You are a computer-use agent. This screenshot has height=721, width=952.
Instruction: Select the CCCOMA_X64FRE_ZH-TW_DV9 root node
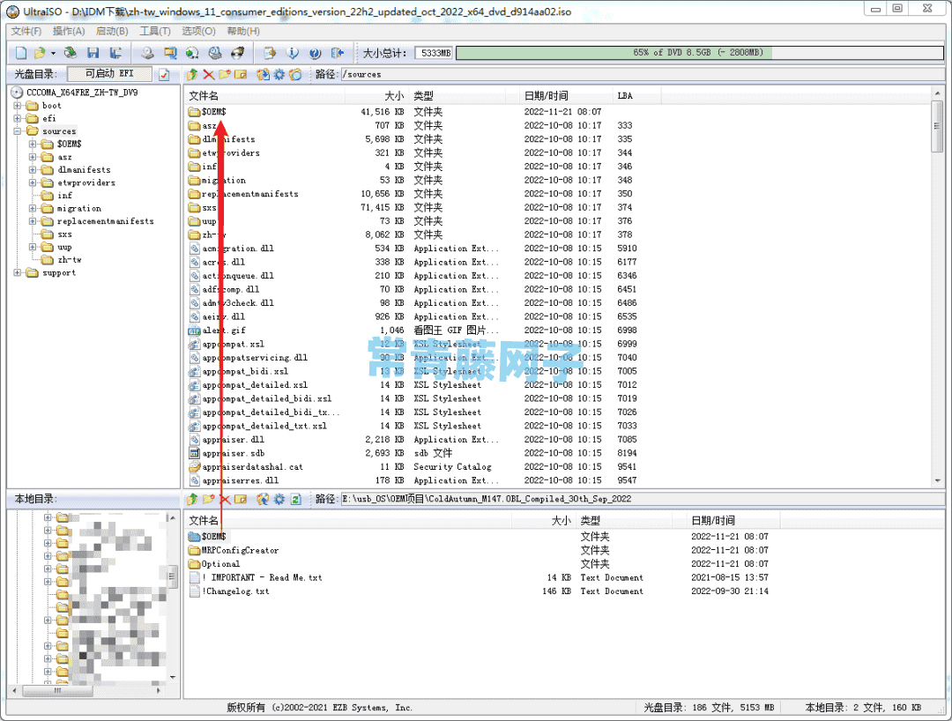[x=82, y=93]
